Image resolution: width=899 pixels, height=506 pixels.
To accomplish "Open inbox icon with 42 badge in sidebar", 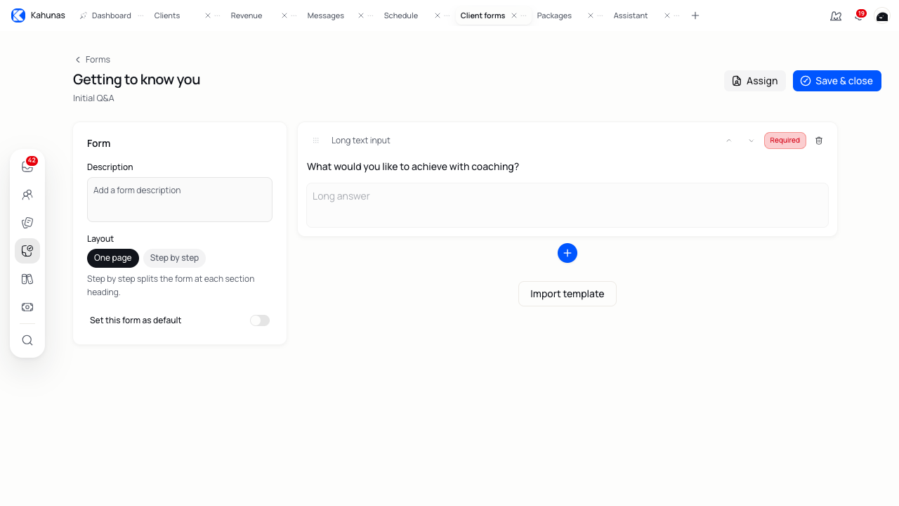I will coord(27,167).
